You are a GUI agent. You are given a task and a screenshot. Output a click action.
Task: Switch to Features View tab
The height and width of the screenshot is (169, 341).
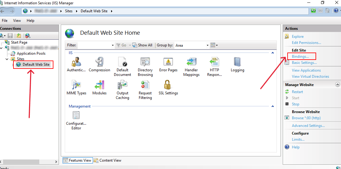point(78,160)
